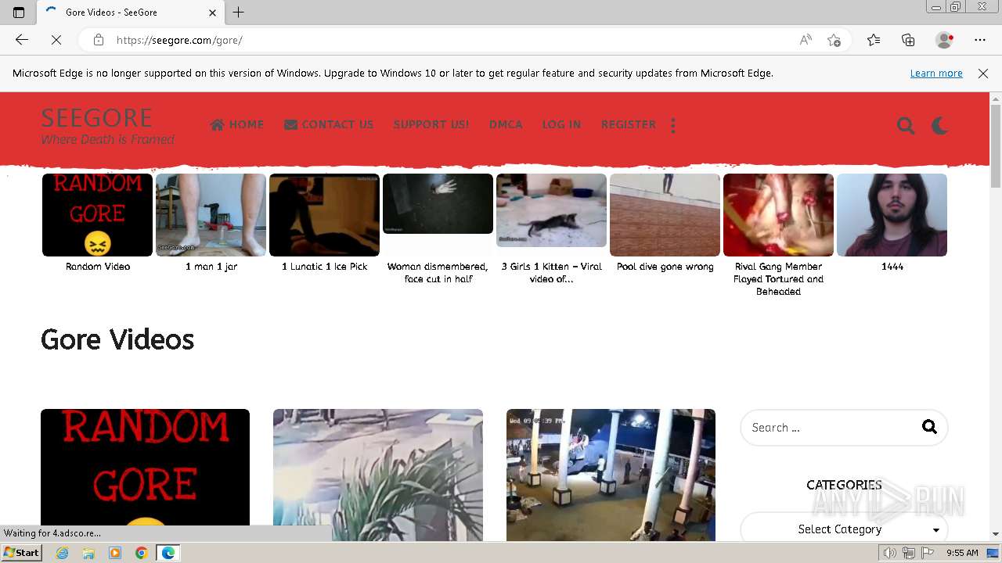1002x563 pixels.
Task: Open File Explorer from taskbar
Action: click(x=88, y=553)
